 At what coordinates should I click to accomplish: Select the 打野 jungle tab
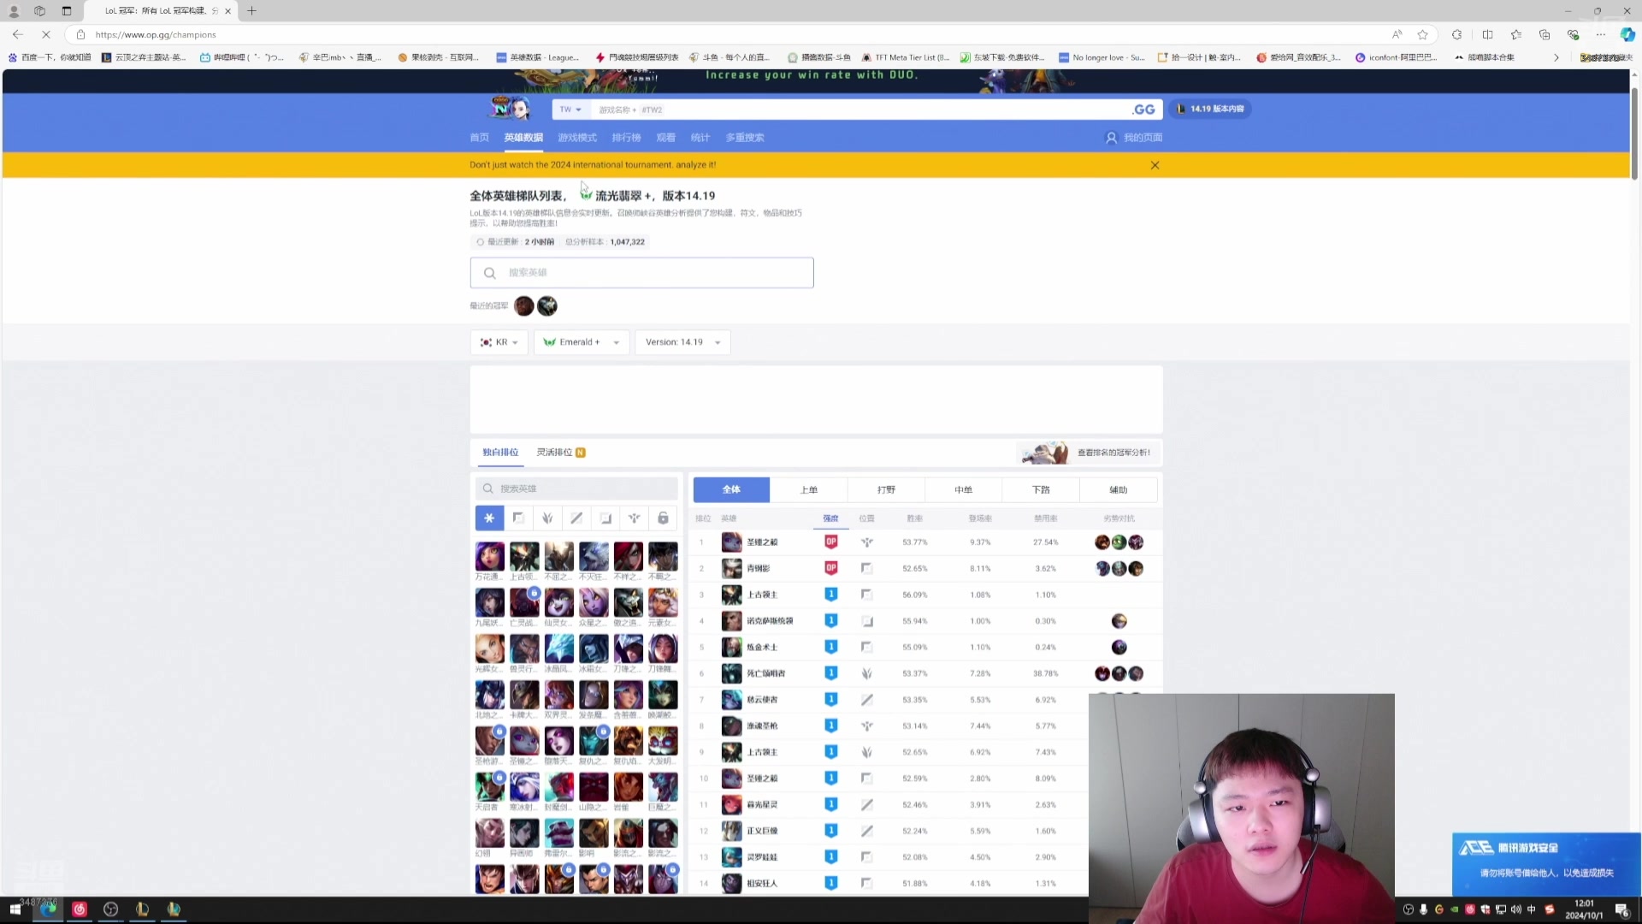[886, 489]
